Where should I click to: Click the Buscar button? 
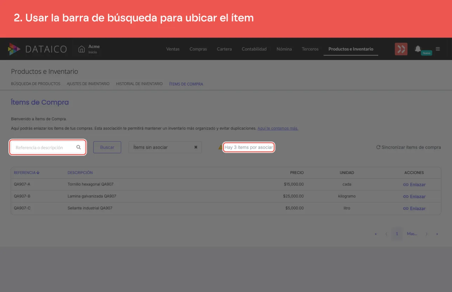click(x=107, y=147)
